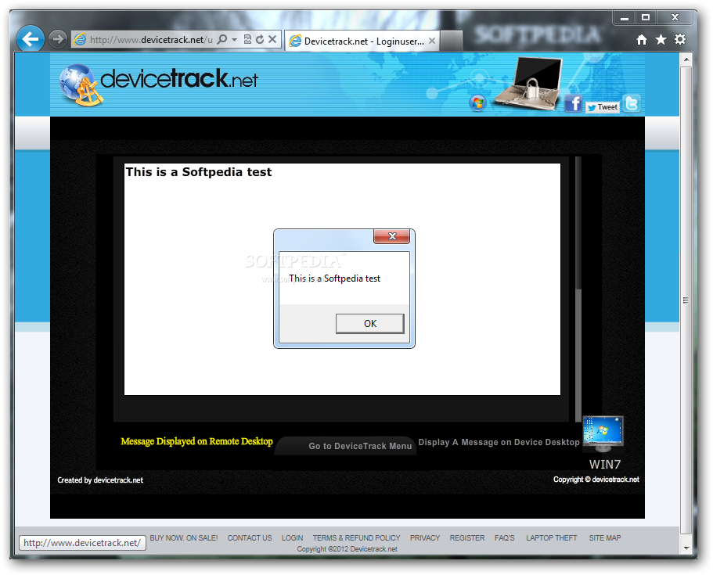
Task: Stop loading with address bar X icon
Action: (272, 39)
